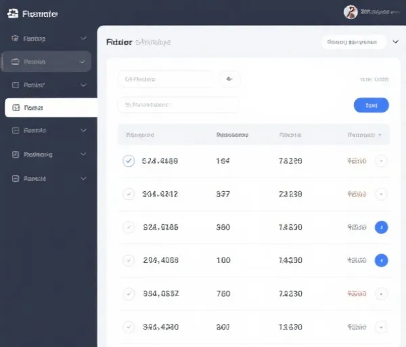Click the first-column number in the 100 row
This screenshot has width=406, height=347.
tap(161, 260)
